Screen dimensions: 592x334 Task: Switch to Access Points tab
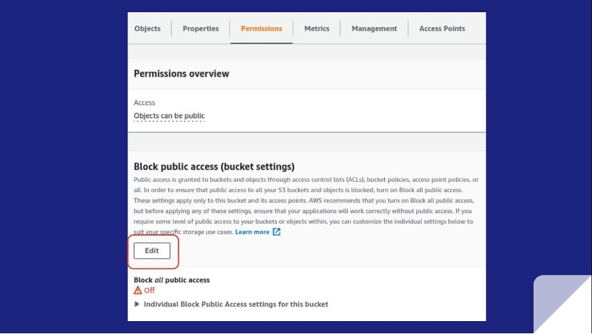(442, 29)
